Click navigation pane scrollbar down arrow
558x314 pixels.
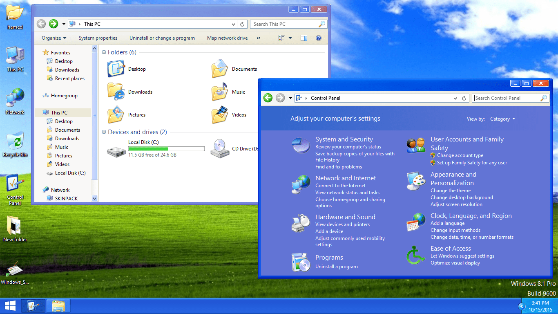pyautogui.click(x=95, y=199)
